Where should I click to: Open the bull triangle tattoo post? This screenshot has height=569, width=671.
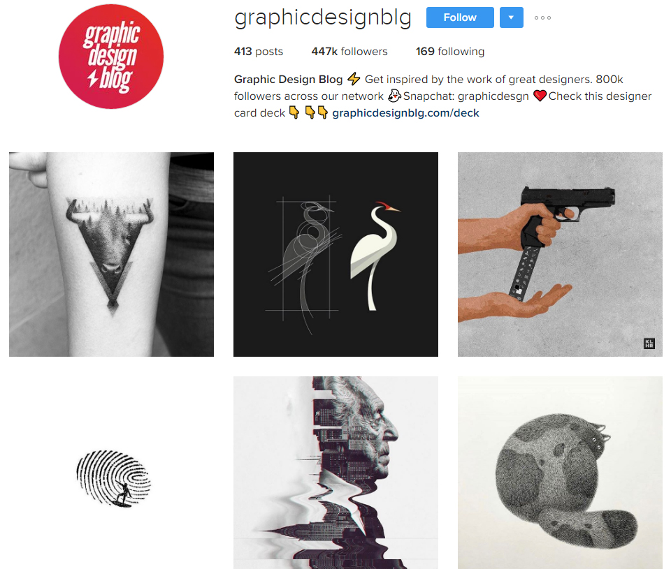(x=111, y=254)
